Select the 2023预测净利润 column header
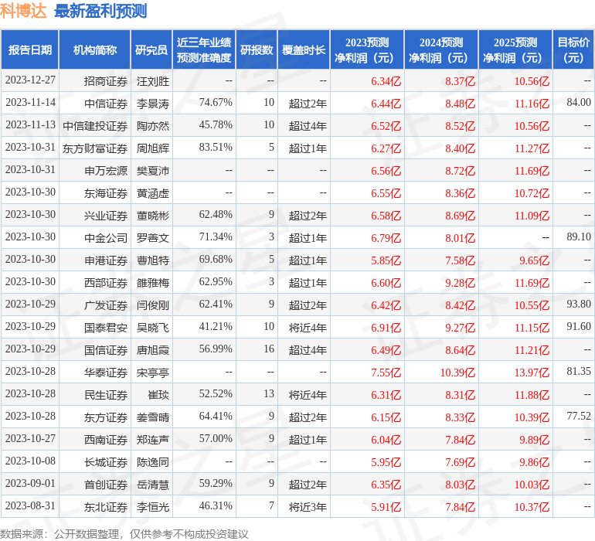This screenshot has width=595, height=541. pos(367,49)
